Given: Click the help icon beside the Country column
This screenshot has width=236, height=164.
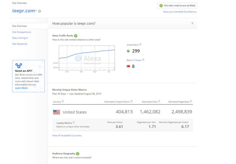Looking at the screenshot, I should click(x=63, y=101).
